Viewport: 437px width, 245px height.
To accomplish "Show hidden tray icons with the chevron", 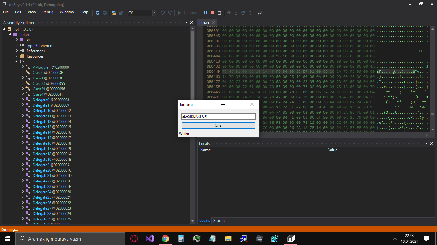I will pyautogui.click(x=395, y=239).
